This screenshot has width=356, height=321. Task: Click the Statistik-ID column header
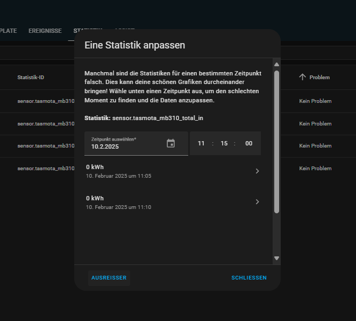click(31, 78)
